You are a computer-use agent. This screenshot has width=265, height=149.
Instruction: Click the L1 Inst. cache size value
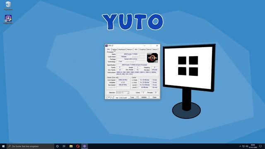[x=145, y=82]
